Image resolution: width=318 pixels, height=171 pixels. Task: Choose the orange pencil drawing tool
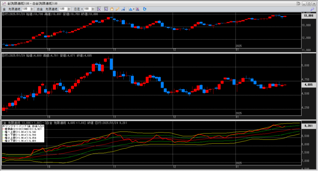[x=117, y=9]
